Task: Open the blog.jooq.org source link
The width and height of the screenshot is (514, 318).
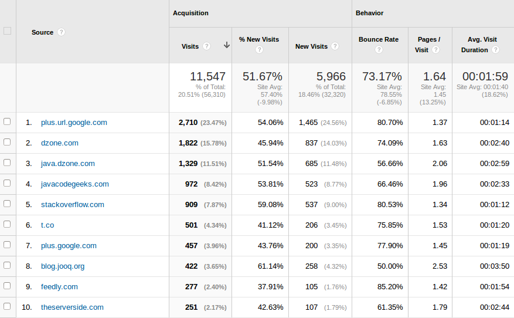Action: pos(63,266)
